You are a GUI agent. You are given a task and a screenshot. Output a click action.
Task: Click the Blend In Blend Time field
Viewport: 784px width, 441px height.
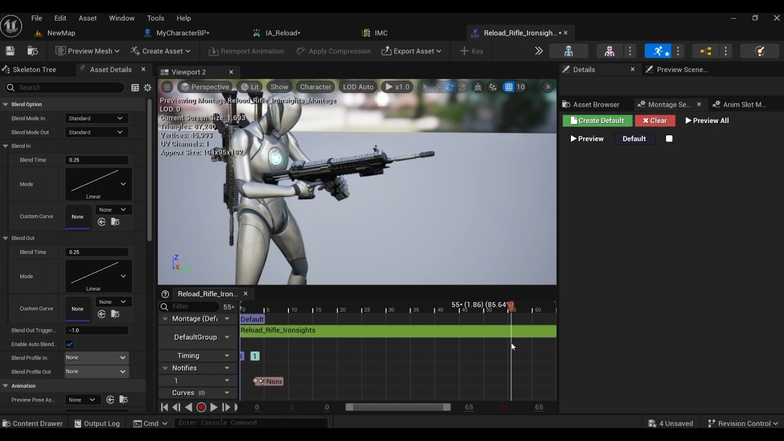click(97, 160)
